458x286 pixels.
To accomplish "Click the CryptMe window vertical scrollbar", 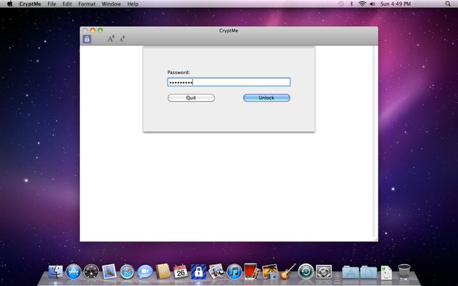I will [376, 141].
